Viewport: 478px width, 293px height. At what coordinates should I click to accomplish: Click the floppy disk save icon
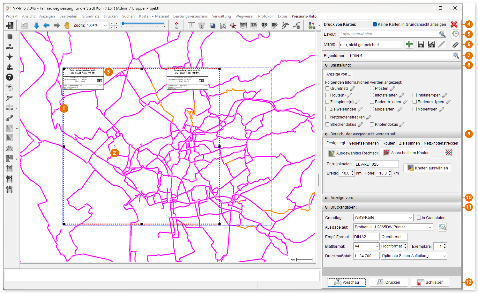421,45
